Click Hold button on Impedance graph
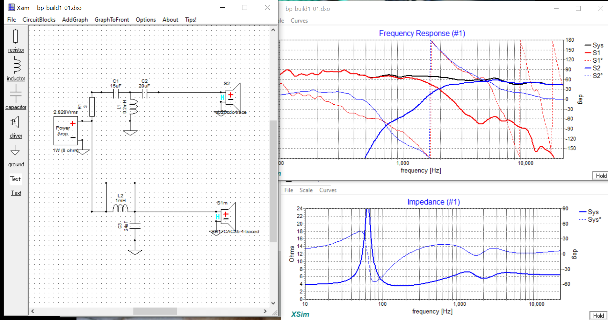This screenshot has width=608, height=320. 598,316
